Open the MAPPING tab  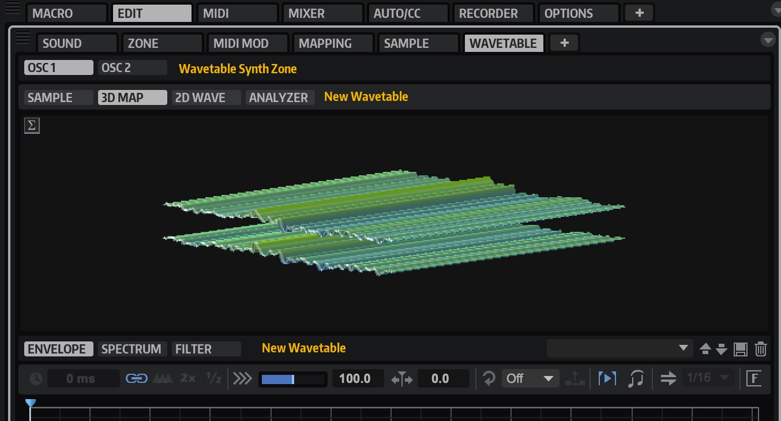pyautogui.click(x=333, y=43)
